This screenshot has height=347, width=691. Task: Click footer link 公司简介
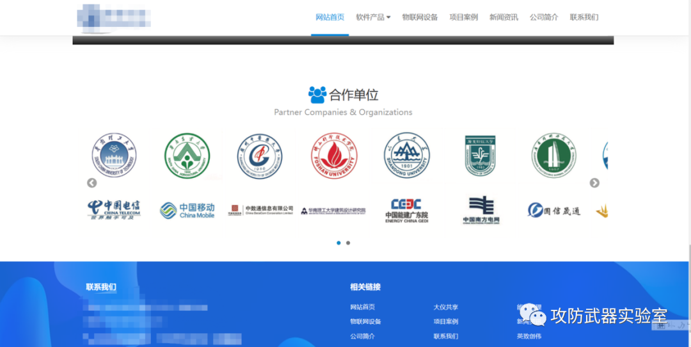pos(363,336)
